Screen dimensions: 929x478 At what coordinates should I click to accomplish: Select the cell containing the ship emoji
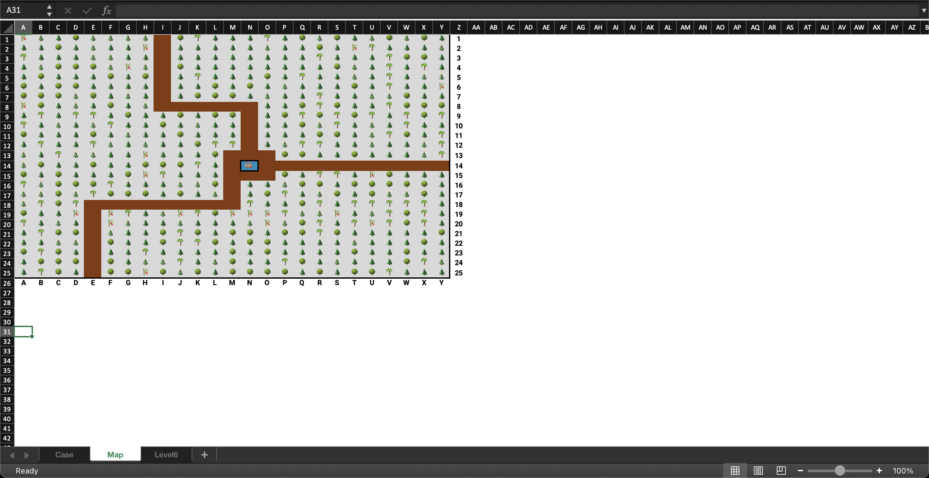pyautogui.click(x=249, y=166)
